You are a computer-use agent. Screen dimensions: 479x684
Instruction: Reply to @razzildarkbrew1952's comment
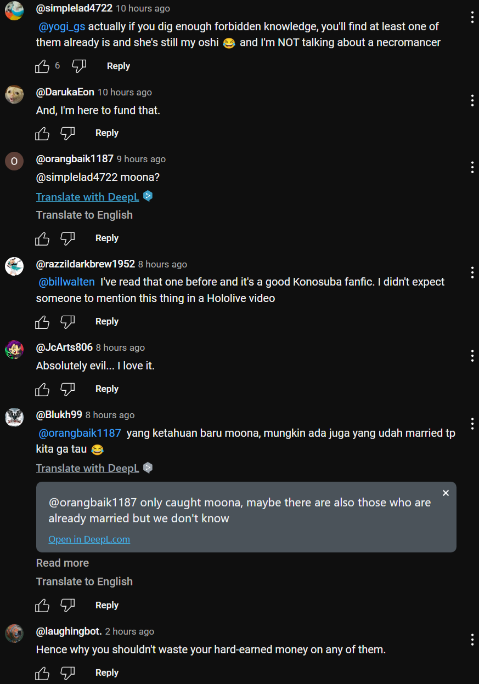tap(106, 321)
